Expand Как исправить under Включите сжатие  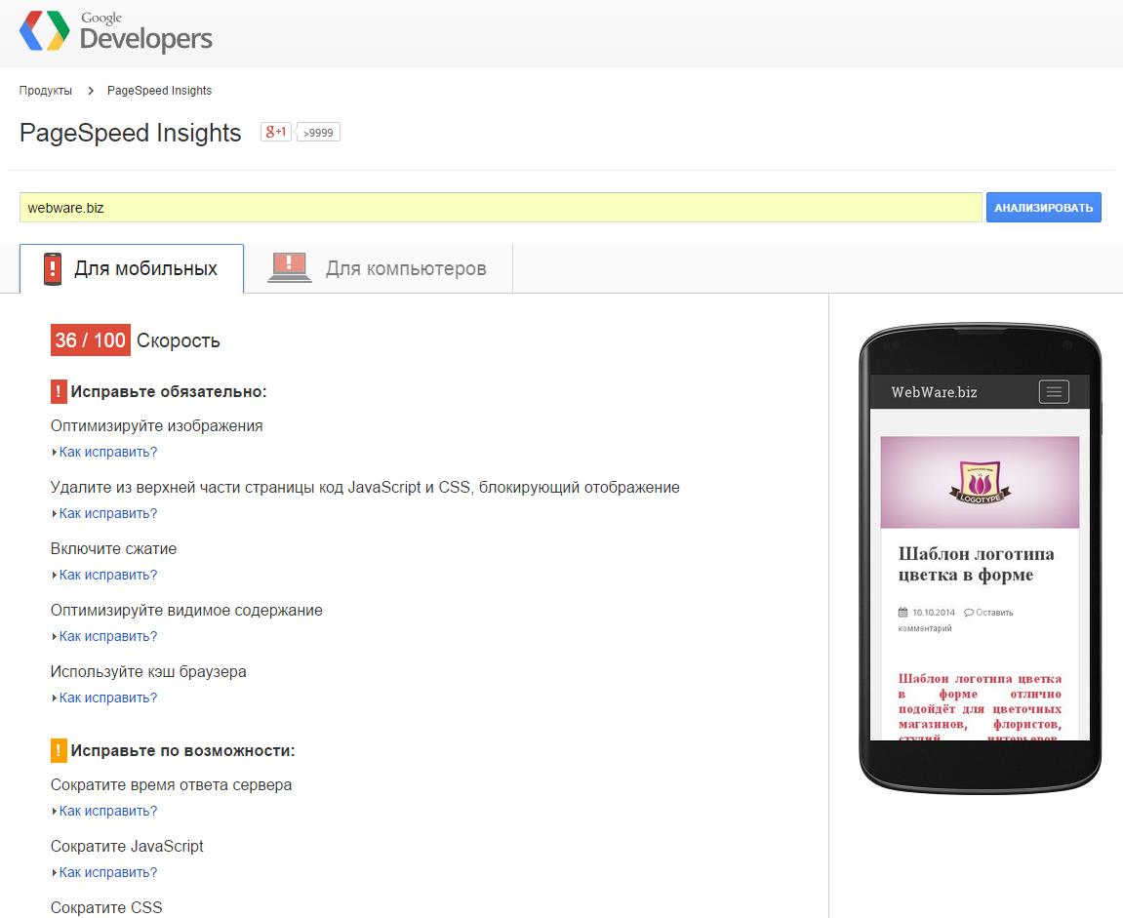click(x=104, y=575)
